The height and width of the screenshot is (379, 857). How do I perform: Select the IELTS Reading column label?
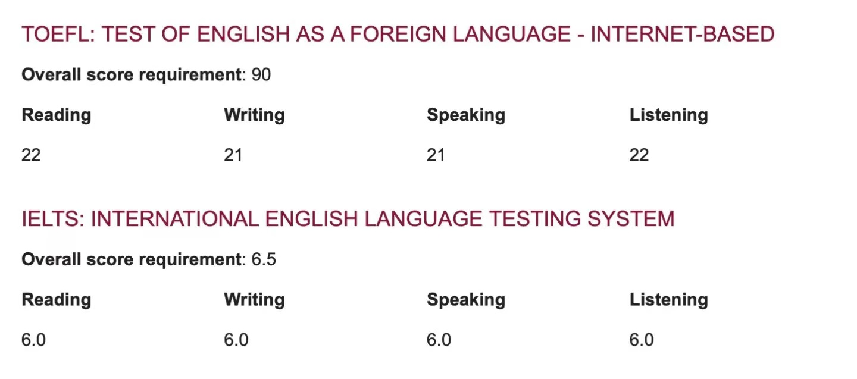coord(57,299)
